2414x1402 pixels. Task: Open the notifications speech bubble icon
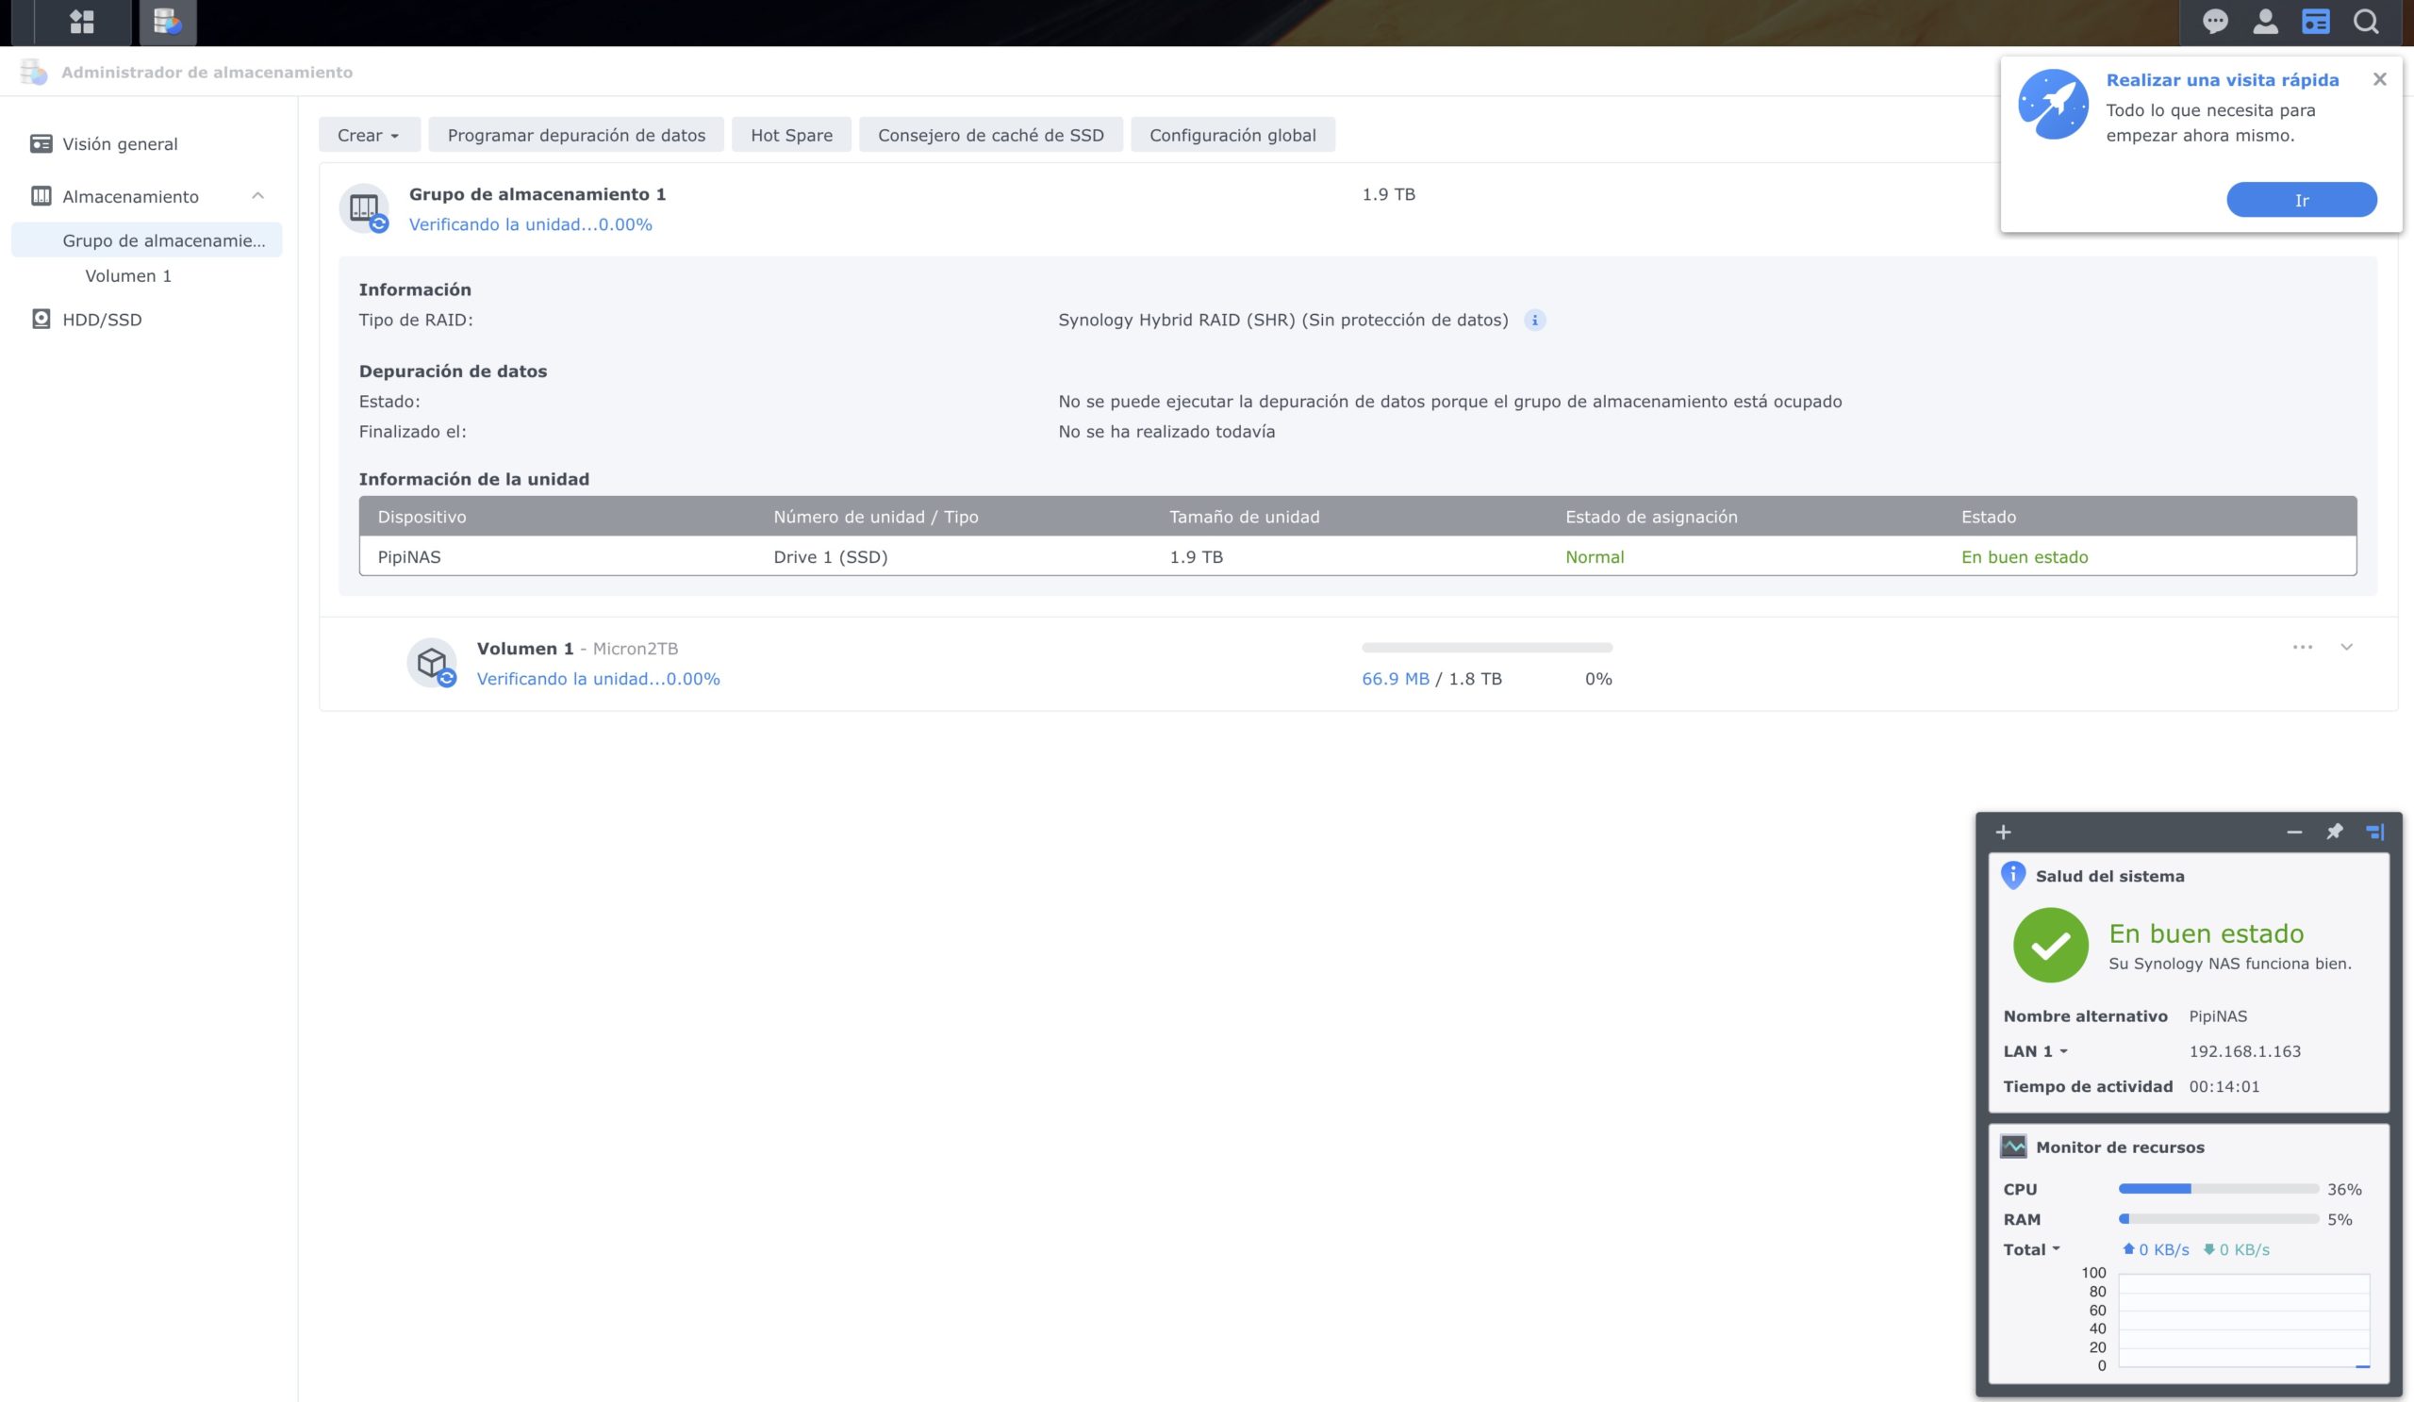(x=2214, y=22)
